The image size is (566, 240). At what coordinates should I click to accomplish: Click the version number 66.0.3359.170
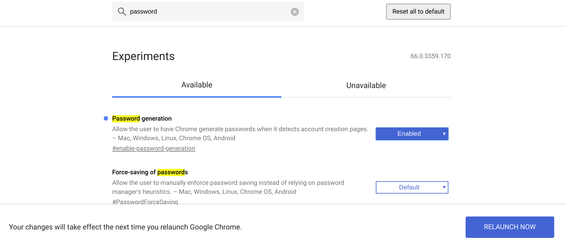(x=431, y=56)
